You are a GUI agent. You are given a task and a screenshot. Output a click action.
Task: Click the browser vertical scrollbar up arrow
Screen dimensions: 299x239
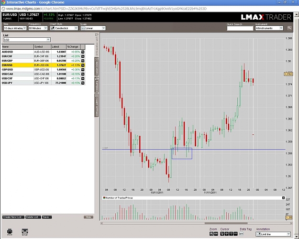click(297, 14)
